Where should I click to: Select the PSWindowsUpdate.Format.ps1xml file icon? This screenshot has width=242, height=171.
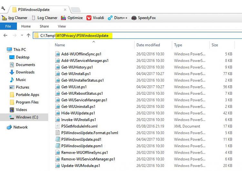tap(57, 133)
